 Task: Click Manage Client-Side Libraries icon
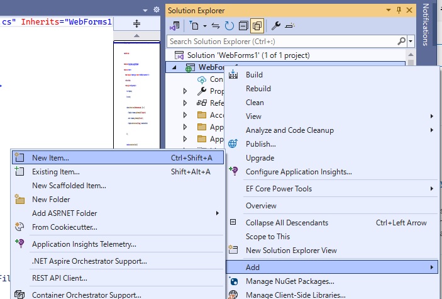tap(233, 295)
